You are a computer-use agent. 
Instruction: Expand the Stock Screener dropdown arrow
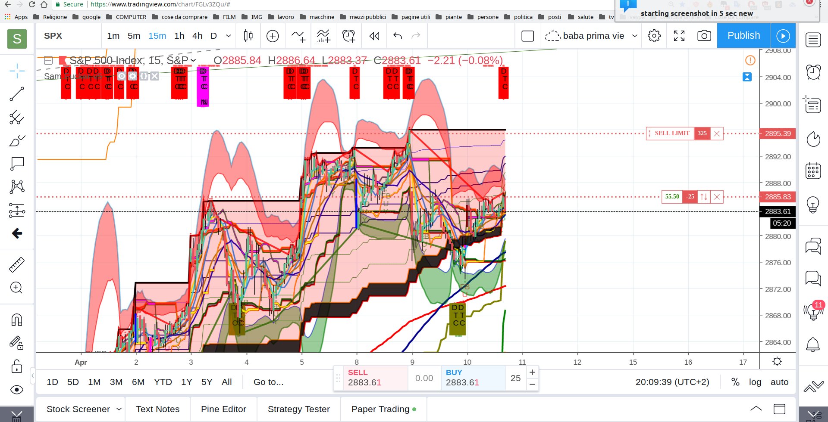coord(119,409)
